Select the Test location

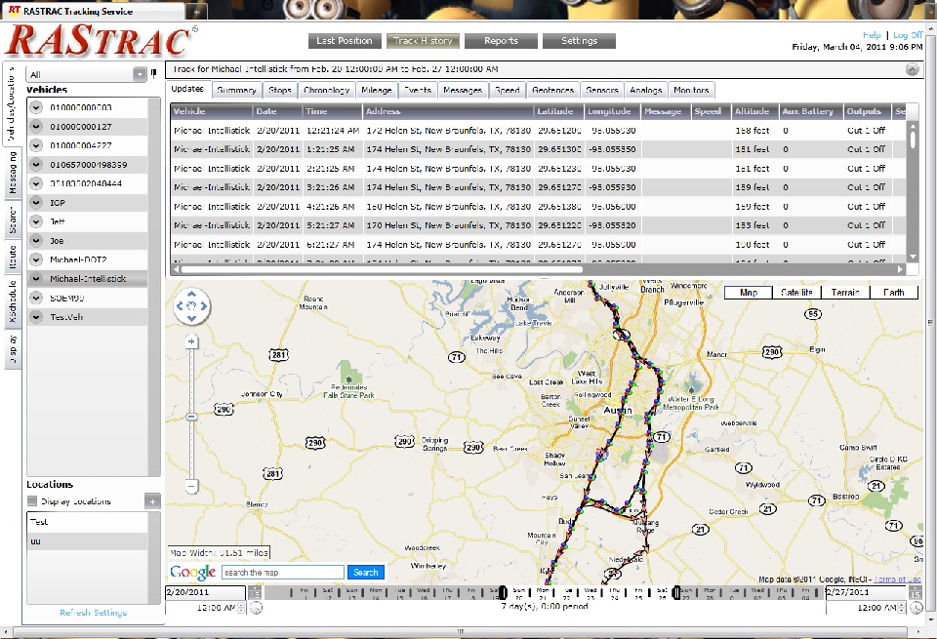87,522
